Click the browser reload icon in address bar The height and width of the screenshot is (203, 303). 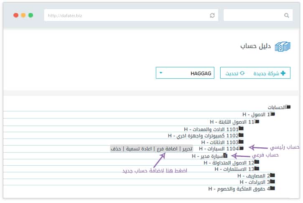[212, 15]
